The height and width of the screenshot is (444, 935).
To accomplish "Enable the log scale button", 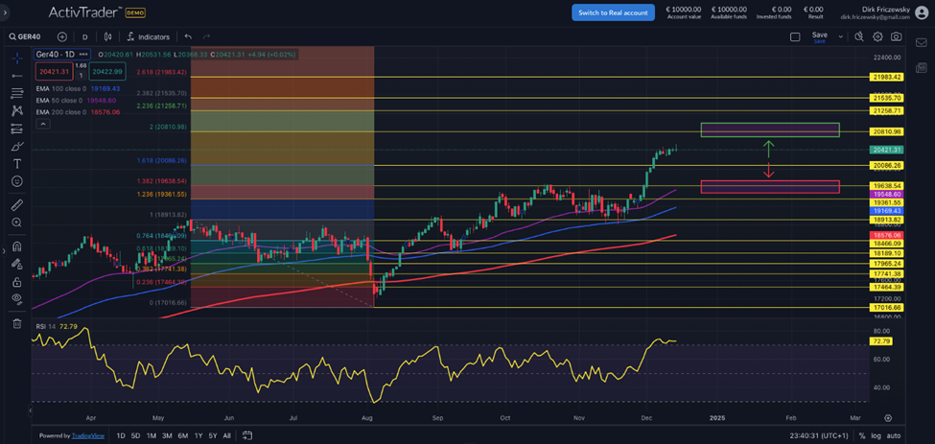I will pos(877,435).
